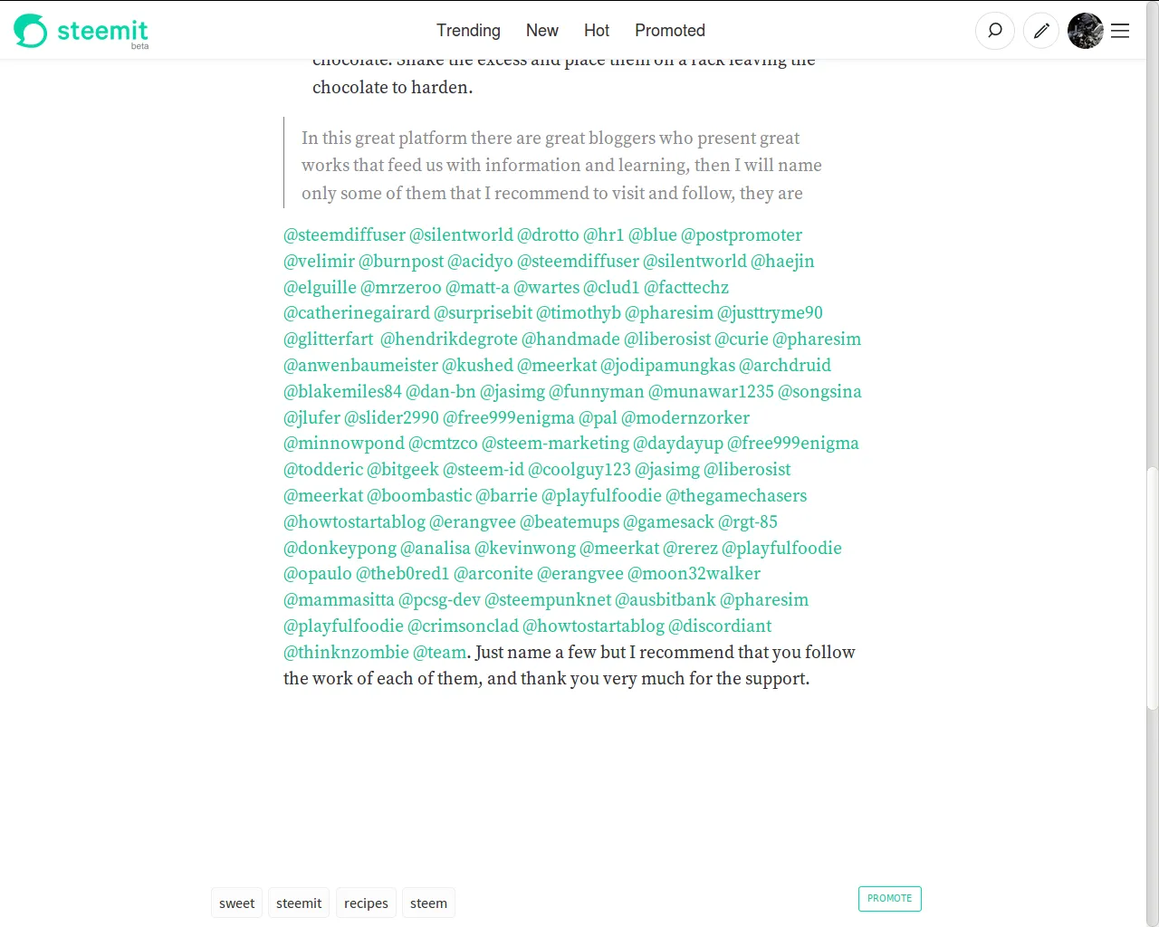Visit the @archdruid mention link
This screenshot has width=1159, height=927.
click(785, 366)
